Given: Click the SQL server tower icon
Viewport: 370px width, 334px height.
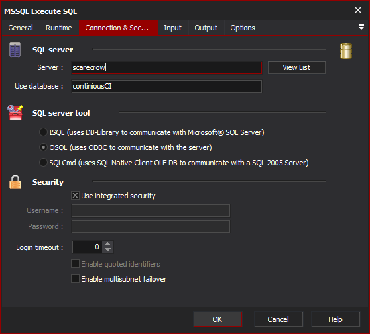Looking at the screenshot, I should (15, 50).
